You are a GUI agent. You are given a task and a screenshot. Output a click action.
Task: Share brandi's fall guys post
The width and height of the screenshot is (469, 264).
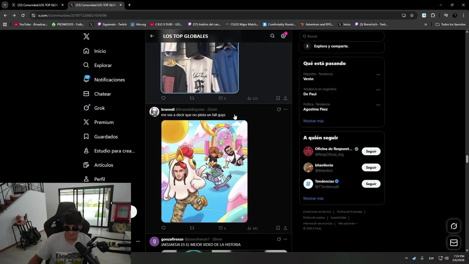point(285,228)
